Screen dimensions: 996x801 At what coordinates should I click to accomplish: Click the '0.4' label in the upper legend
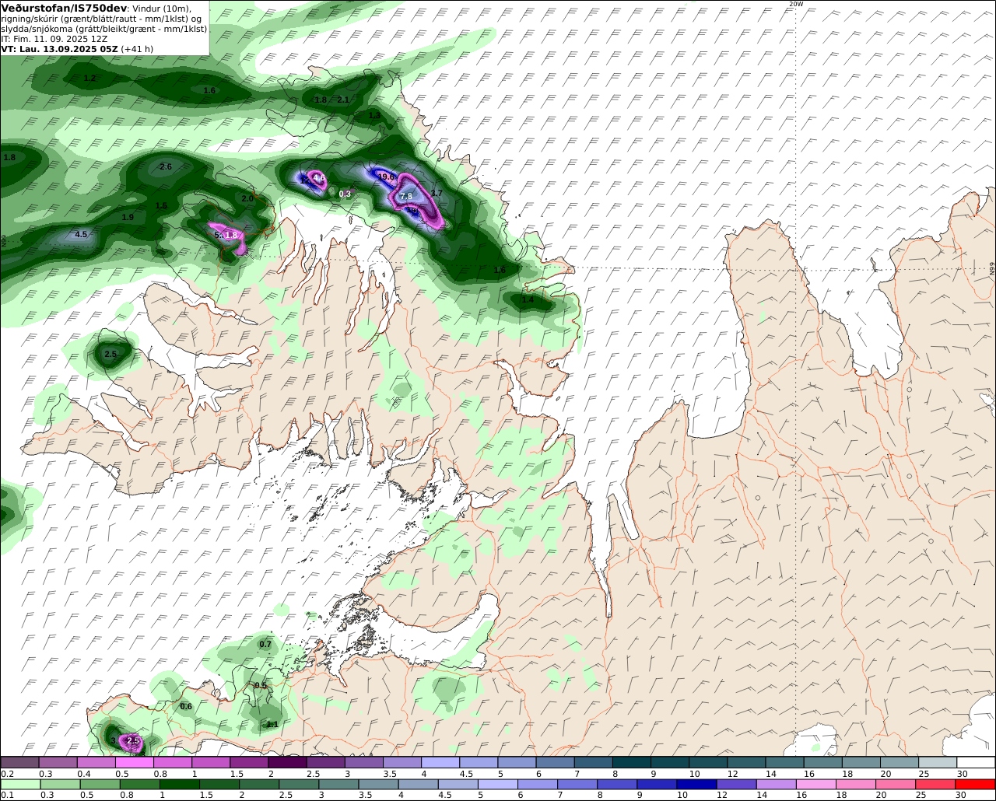(84, 774)
